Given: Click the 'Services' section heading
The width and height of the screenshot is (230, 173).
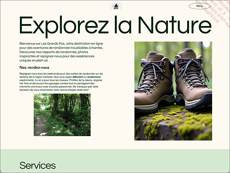Looking at the screenshot, I should [37, 165].
